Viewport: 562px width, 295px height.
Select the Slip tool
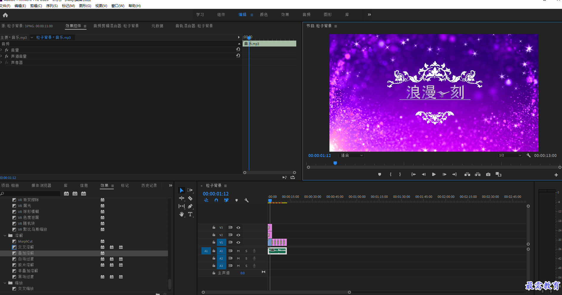[x=181, y=206]
